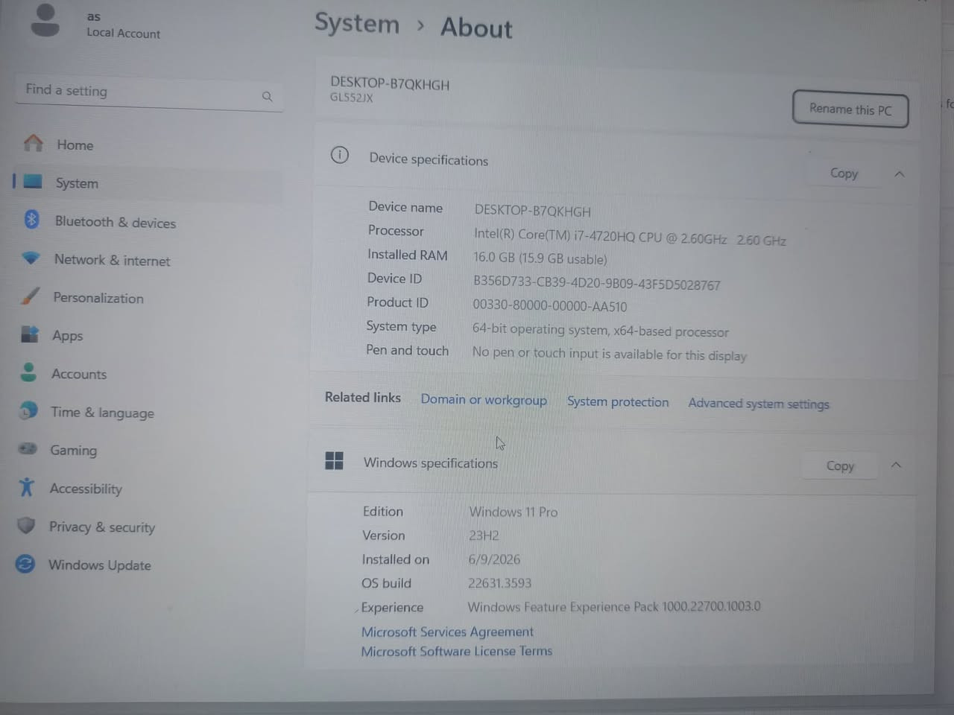Image resolution: width=954 pixels, height=715 pixels.
Task: Click the 16.0 GB installed RAM value
Action: pos(540,258)
